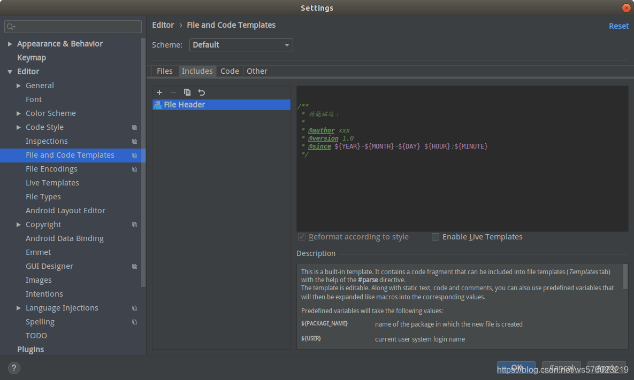
Task: Close the Settings dialog
Action: click(x=627, y=8)
